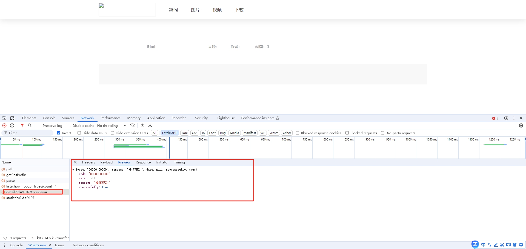
Task: Open Network conditions drawer tab
Action: 88,245
